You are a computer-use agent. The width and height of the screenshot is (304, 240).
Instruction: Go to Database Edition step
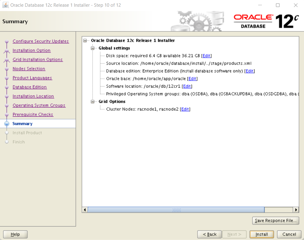click(x=30, y=87)
